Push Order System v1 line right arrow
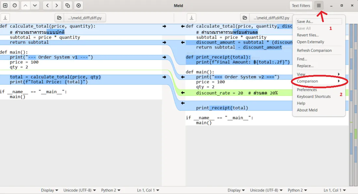 [164, 57]
